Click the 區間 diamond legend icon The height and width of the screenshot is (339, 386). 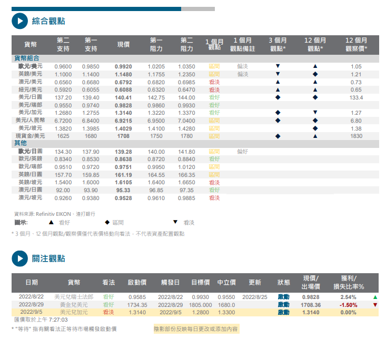pos(107,223)
